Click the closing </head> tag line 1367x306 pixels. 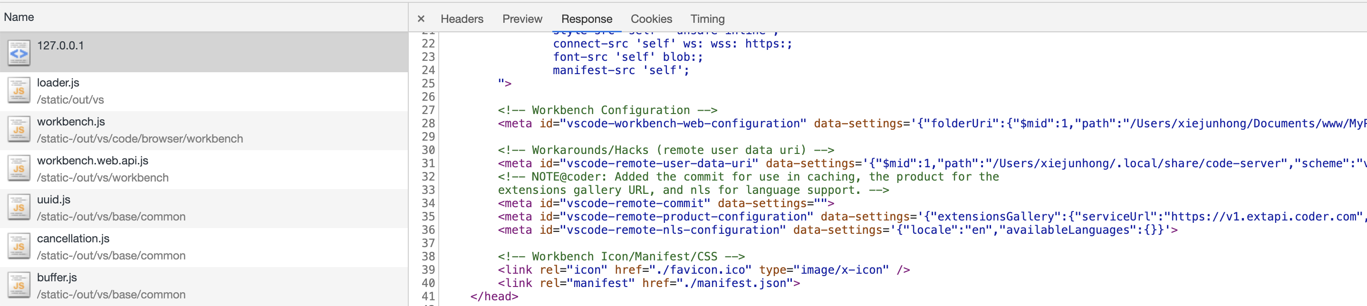coord(494,296)
